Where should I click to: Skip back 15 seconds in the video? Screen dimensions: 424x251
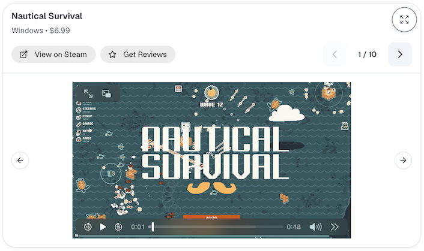88,227
